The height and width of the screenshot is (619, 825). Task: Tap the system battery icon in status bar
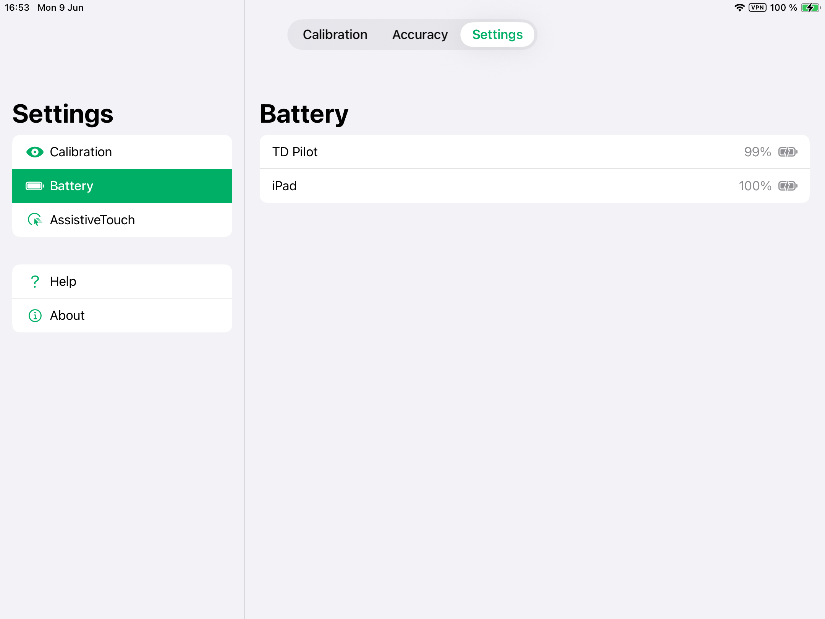click(x=810, y=8)
